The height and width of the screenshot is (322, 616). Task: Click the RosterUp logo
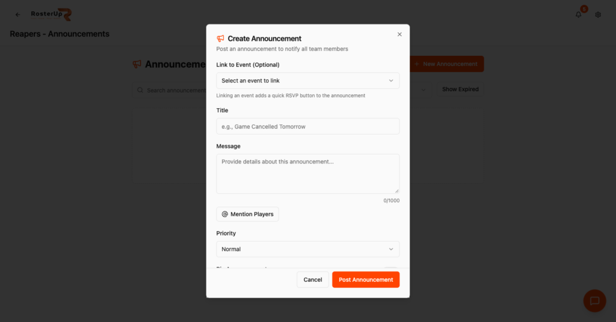pyautogui.click(x=51, y=14)
